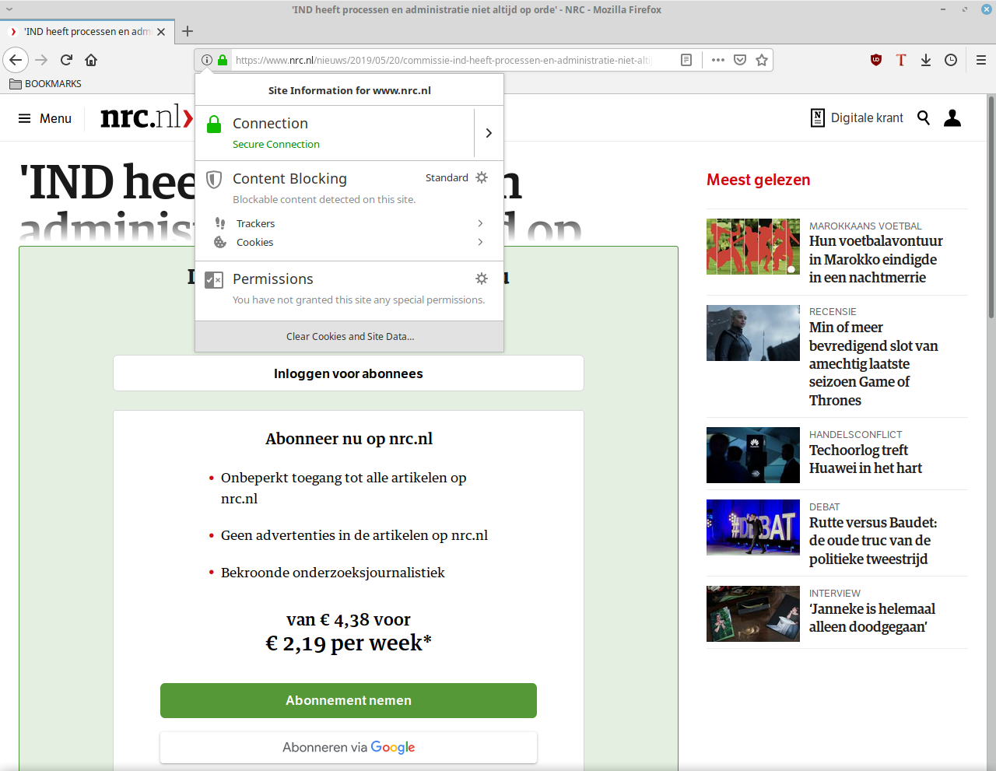
Task: Go to the Firefox Home page
Action: (91, 60)
